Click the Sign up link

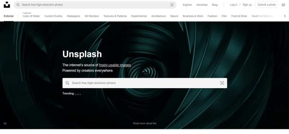[x=247, y=5]
